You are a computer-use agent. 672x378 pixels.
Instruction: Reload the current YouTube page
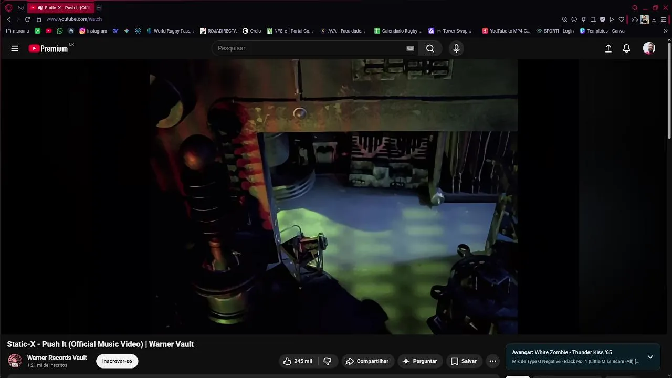point(27,19)
